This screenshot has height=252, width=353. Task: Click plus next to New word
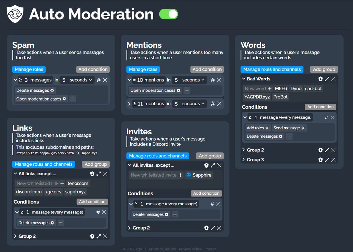point(269,89)
